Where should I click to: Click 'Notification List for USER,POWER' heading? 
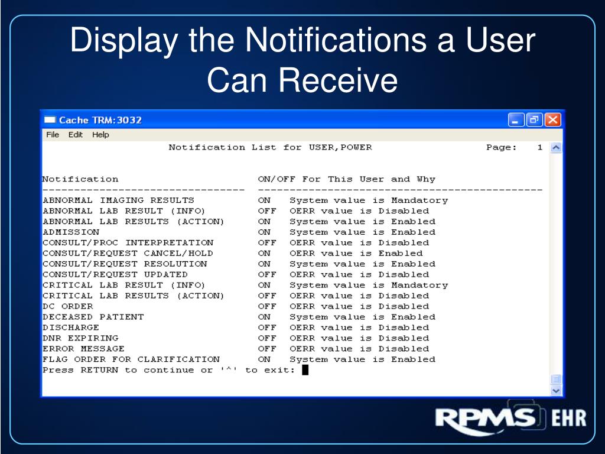(x=270, y=147)
